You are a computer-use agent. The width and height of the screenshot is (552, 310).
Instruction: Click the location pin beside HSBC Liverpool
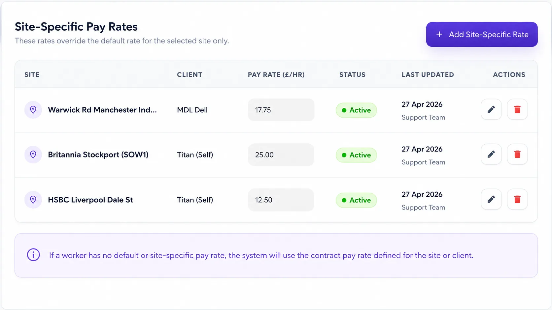point(33,200)
